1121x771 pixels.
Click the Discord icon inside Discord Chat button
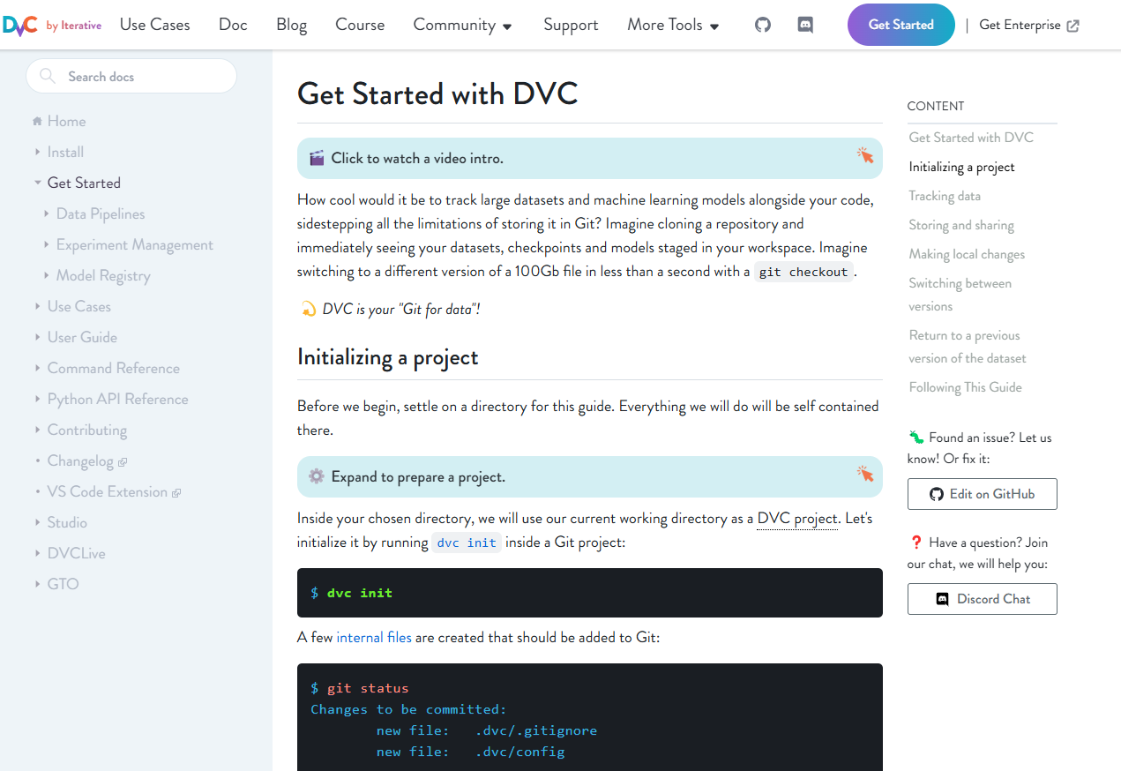[943, 599]
